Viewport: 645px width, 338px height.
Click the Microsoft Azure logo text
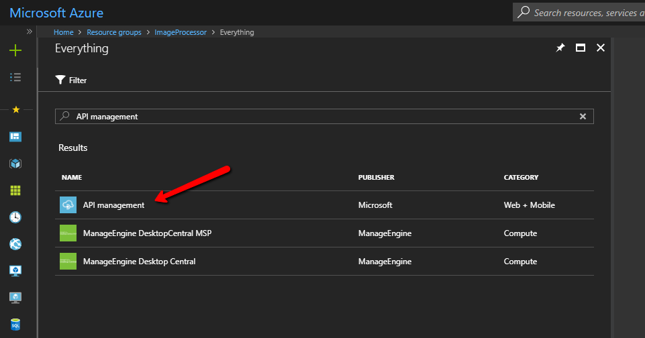56,13
